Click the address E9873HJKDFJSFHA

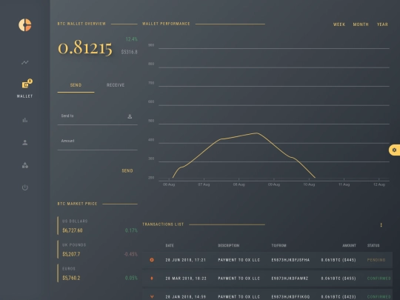(290, 260)
